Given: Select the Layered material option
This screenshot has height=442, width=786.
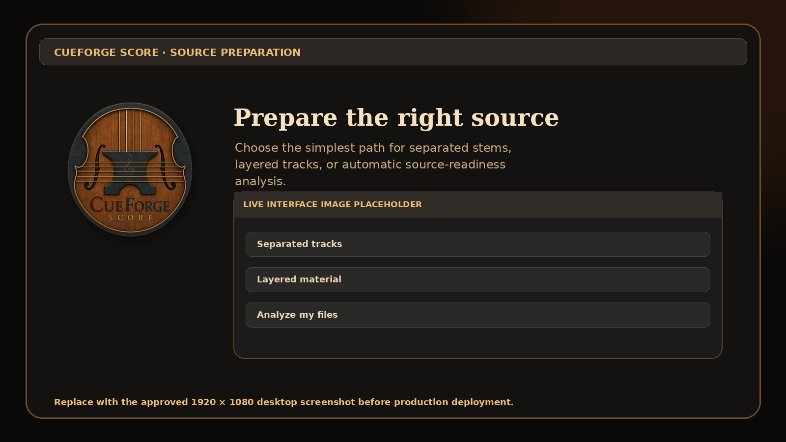Looking at the screenshot, I should pos(477,279).
